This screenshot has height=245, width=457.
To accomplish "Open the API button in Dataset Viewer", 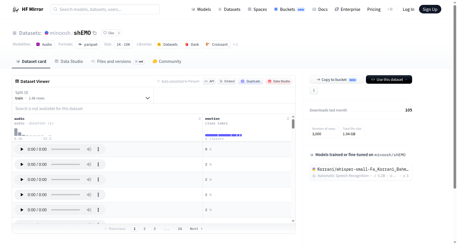I will click(209, 81).
